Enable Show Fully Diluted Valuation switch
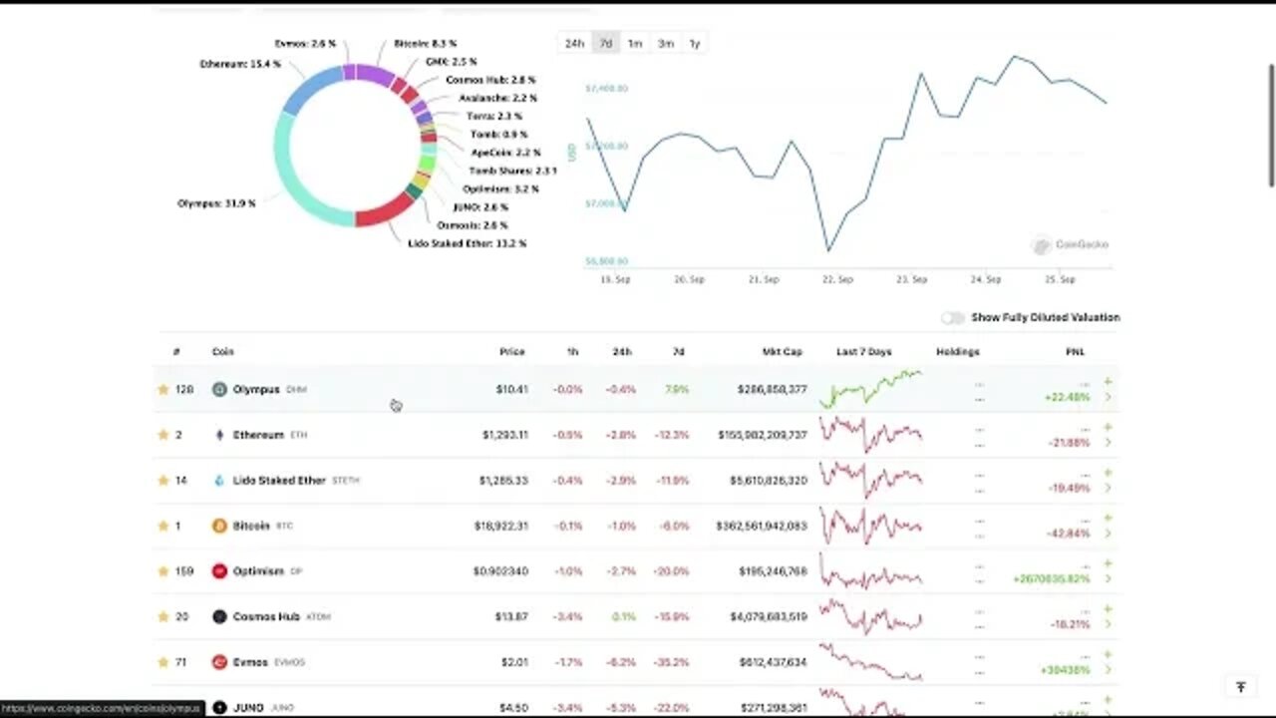This screenshot has height=718, width=1276. click(x=953, y=317)
